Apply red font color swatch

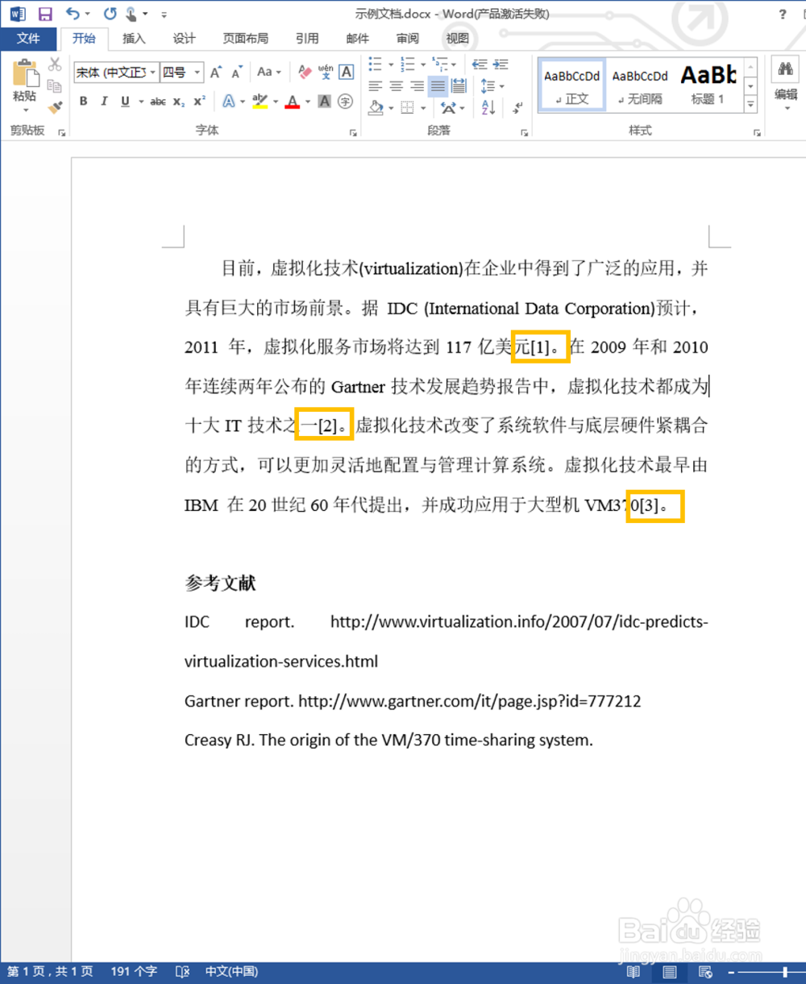[x=292, y=102]
